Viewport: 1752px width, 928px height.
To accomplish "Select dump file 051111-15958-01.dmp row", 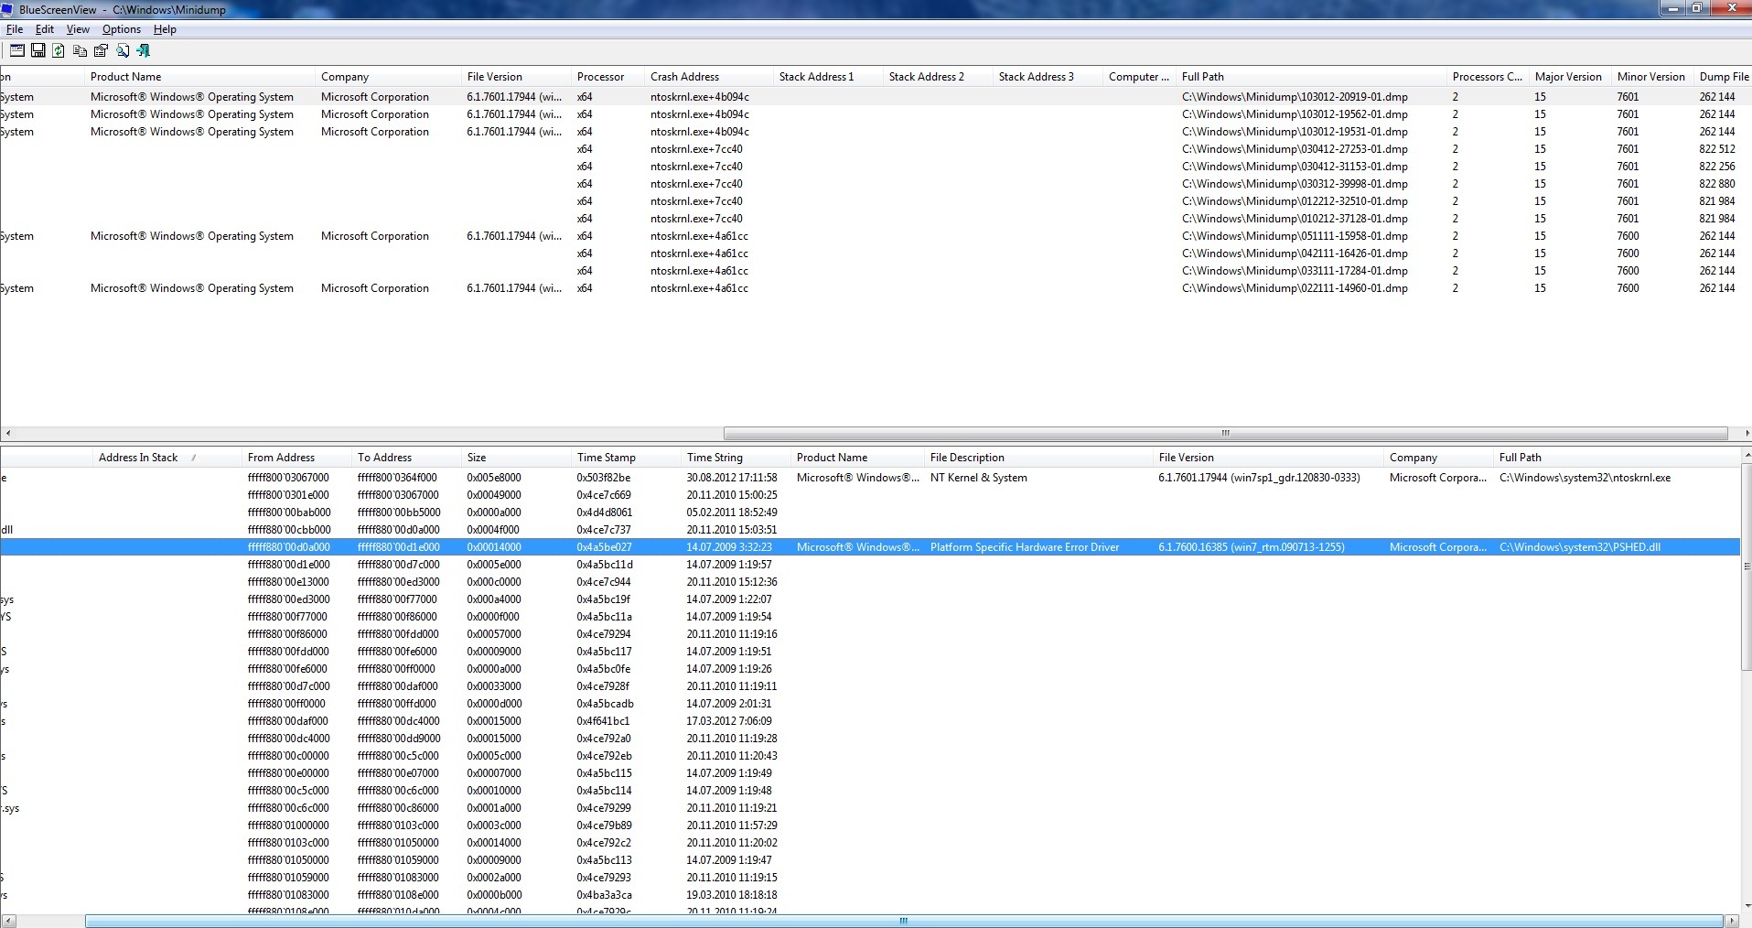I will (x=876, y=236).
